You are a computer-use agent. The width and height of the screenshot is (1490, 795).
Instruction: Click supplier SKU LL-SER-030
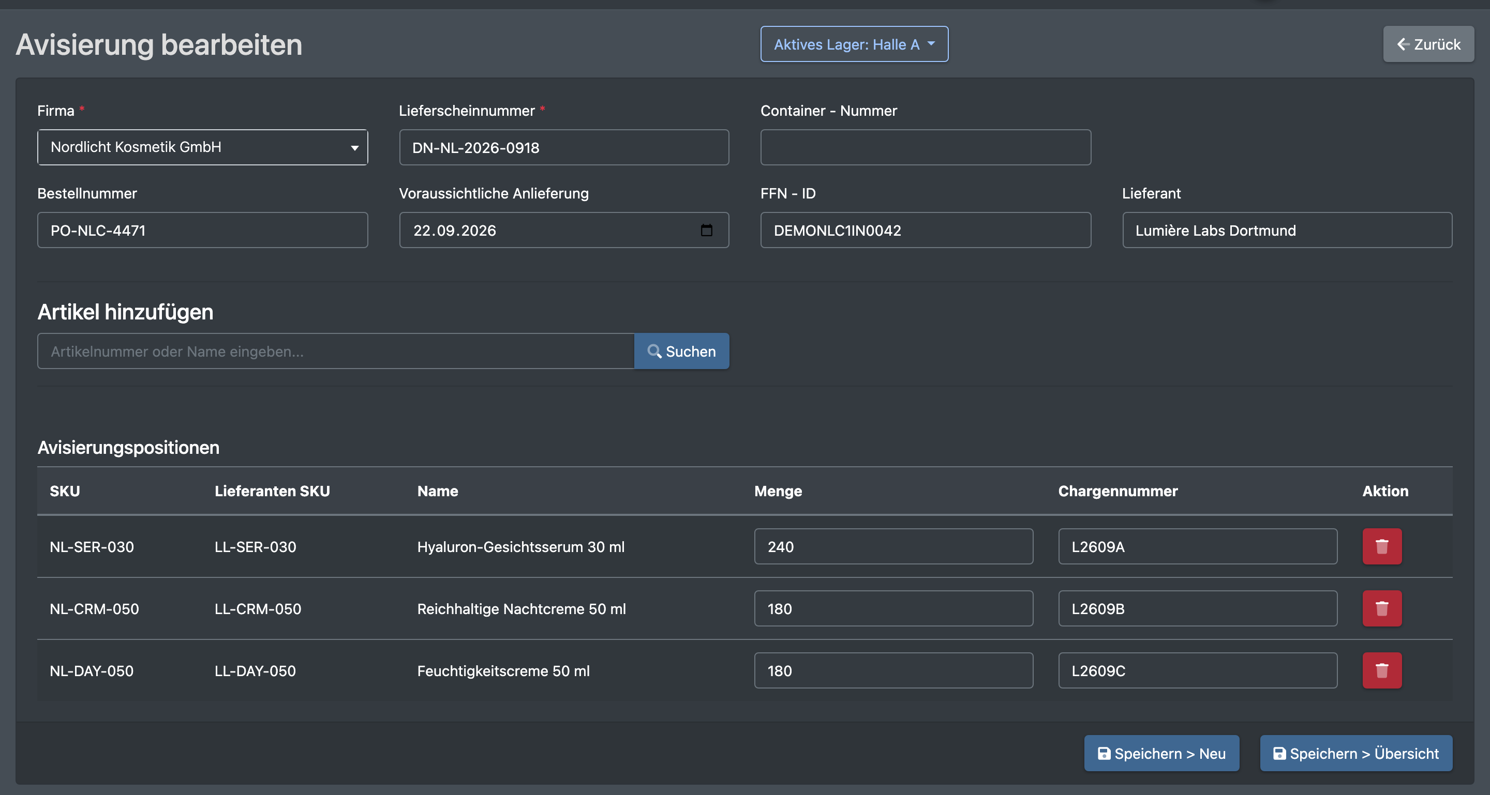256,546
